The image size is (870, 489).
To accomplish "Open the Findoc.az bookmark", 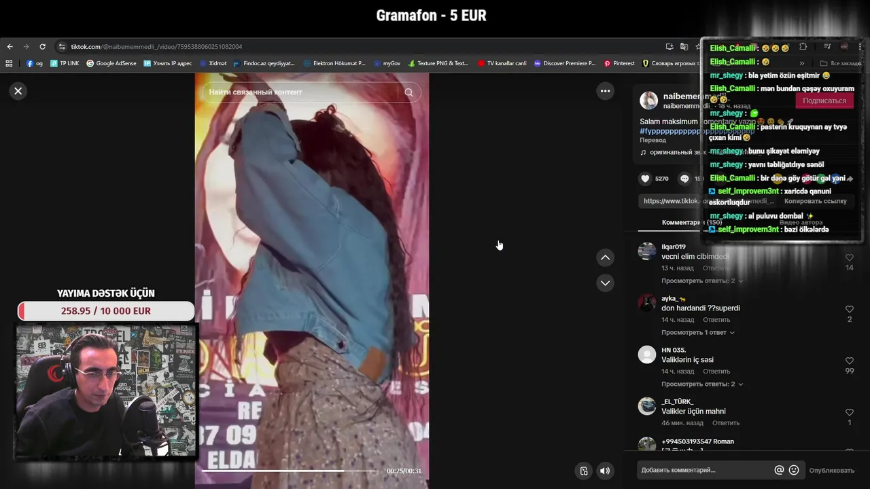I will (x=264, y=63).
